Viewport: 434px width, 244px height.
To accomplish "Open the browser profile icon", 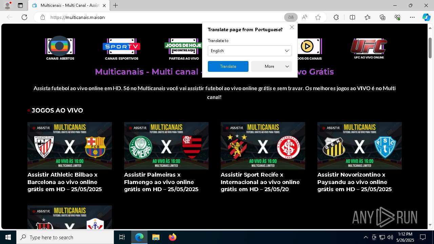I will [x=7, y=5].
